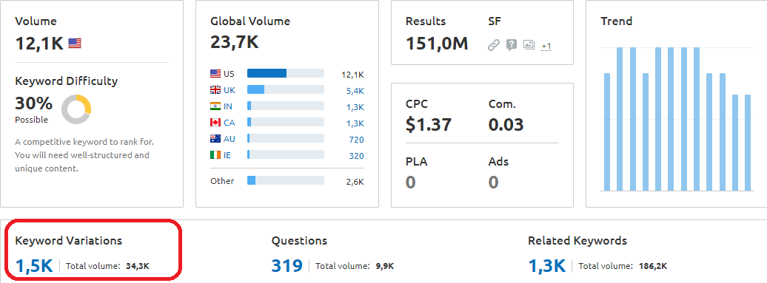Click the image pack SERP feature icon

pyautogui.click(x=529, y=45)
